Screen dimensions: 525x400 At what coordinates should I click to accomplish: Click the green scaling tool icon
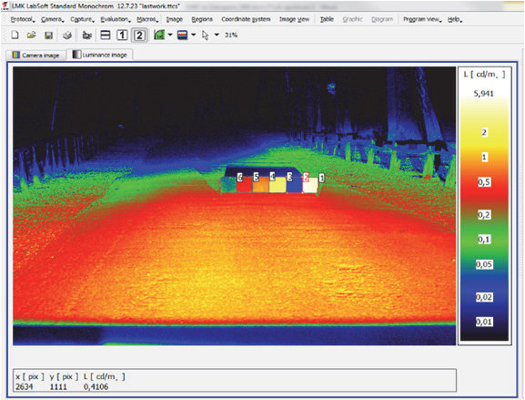pyautogui.click(x=159, y=35)
